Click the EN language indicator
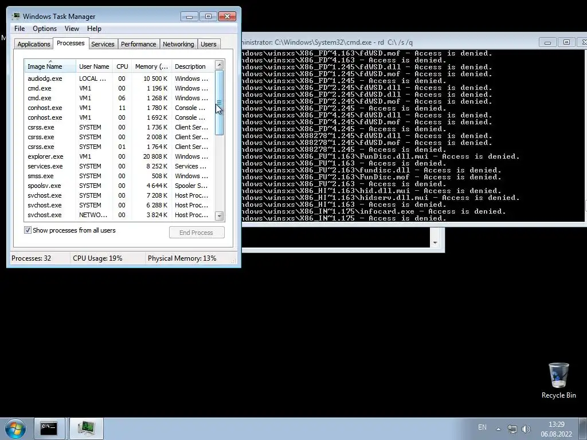The image size is (587, 440). point(482,427)
